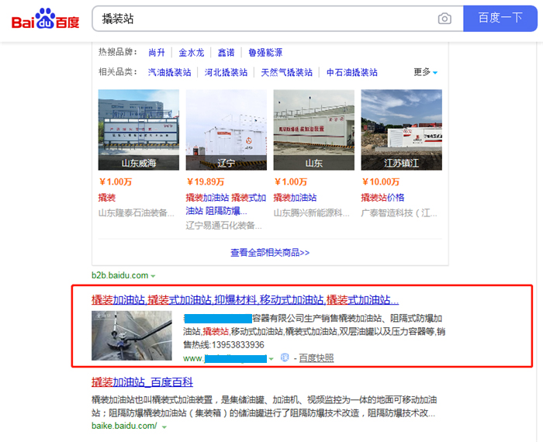Screen dimensions: 543x442
Task: Open the dropdown arrow next to b2b.baidu.com
Action: [x=154, y=276]
